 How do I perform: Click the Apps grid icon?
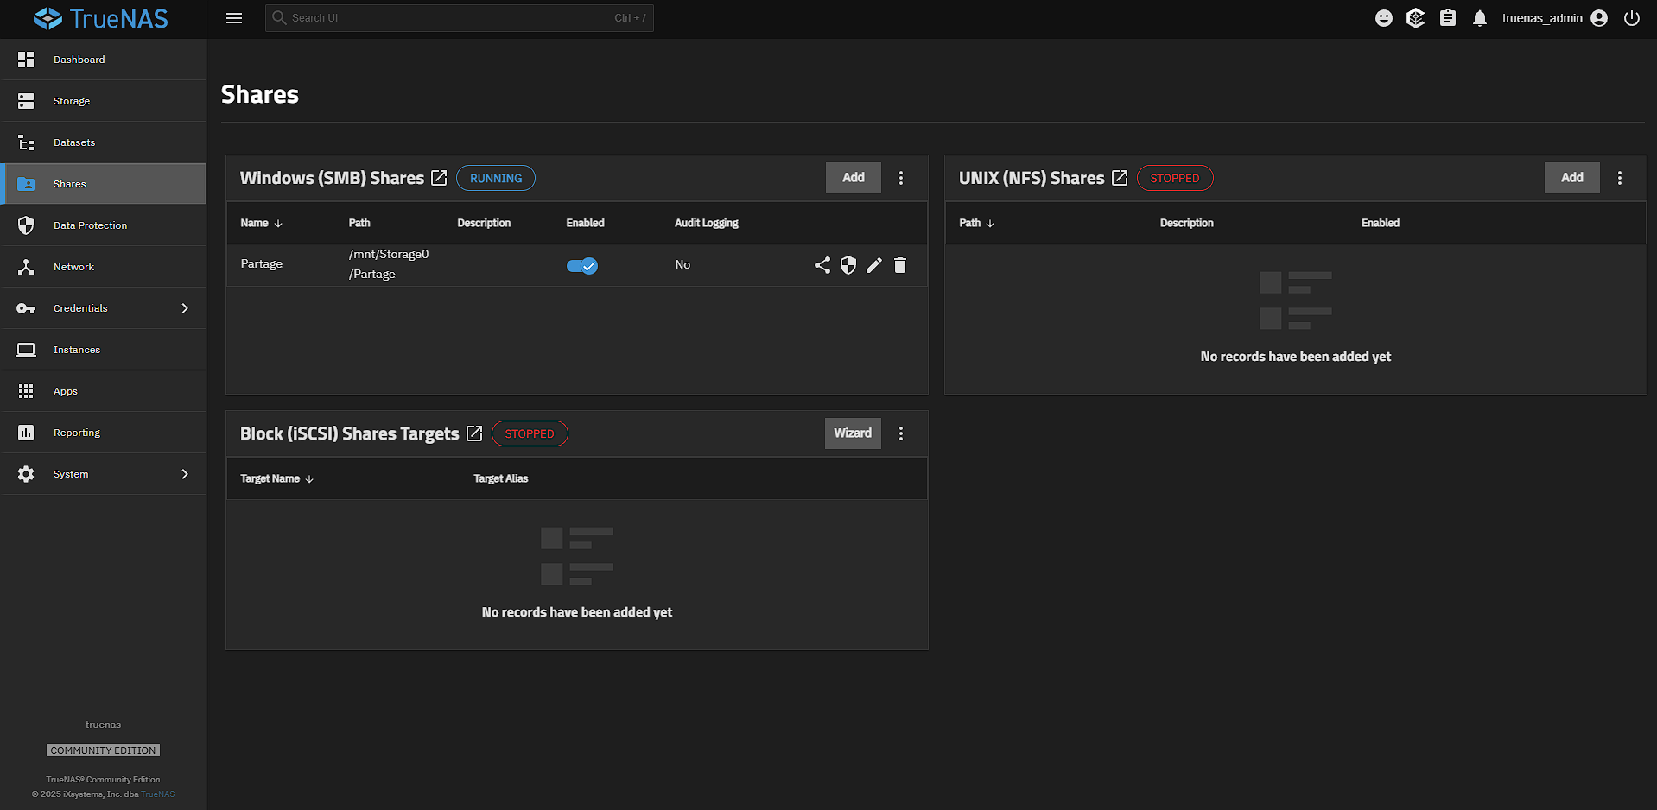click(x=26, y=391)
